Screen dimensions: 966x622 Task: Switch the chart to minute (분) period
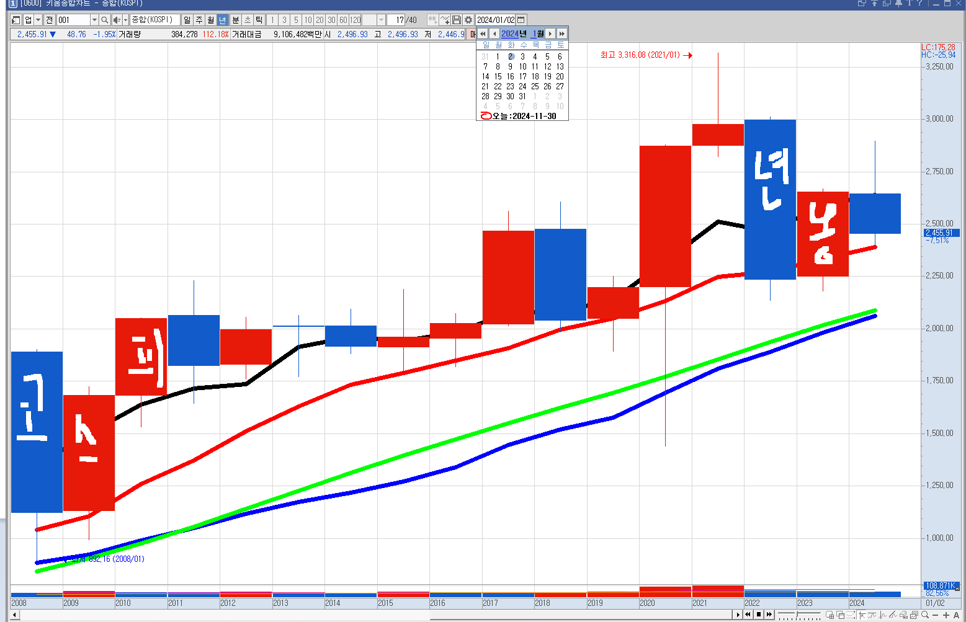pos(236,20)
